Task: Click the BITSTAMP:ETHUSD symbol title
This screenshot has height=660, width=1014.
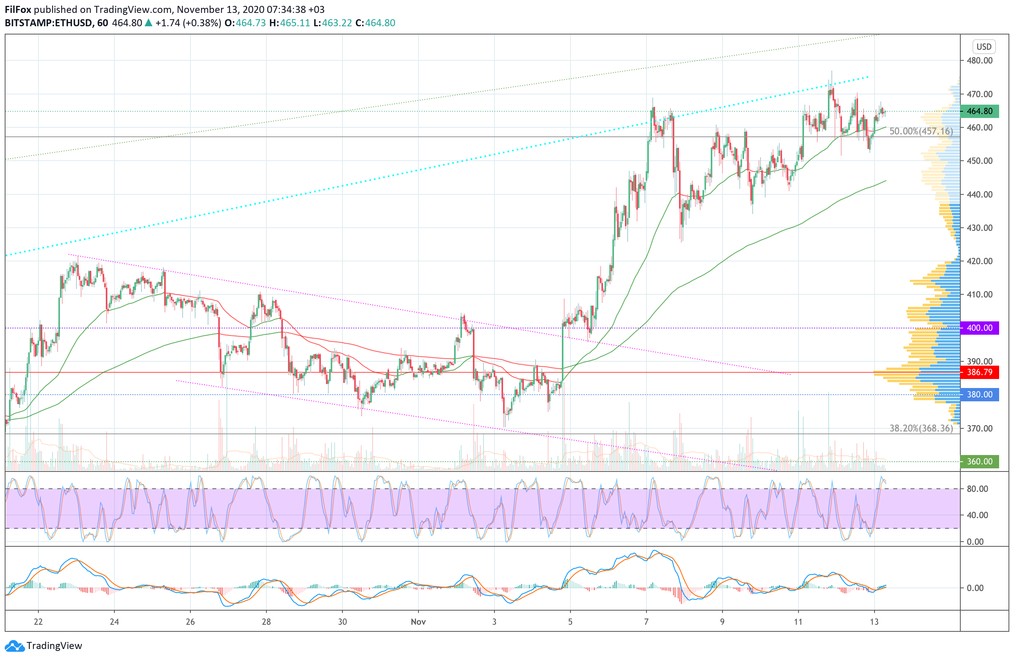Action: click(48, 23)
